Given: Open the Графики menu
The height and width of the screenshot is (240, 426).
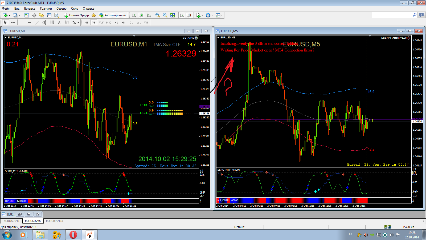Looking at the screenshot, I should pos(46,9).
